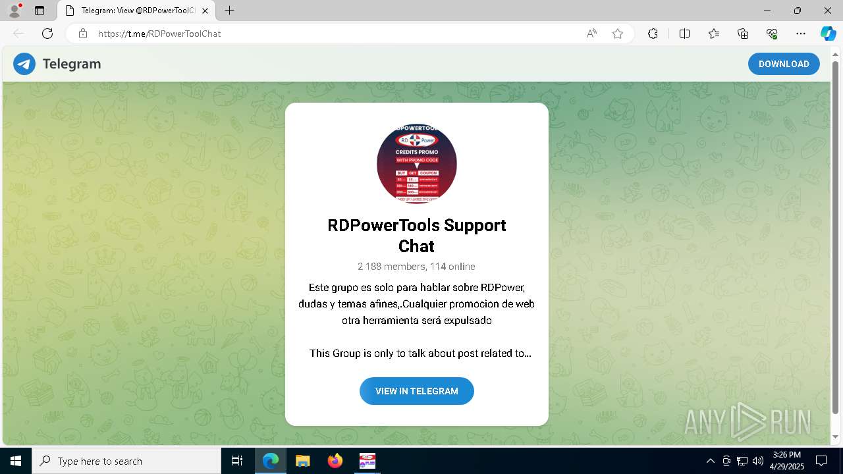The width and height of the screenshot is (843, 474).
Task: Open the tab actions menu icon
Action: point(40,11)
